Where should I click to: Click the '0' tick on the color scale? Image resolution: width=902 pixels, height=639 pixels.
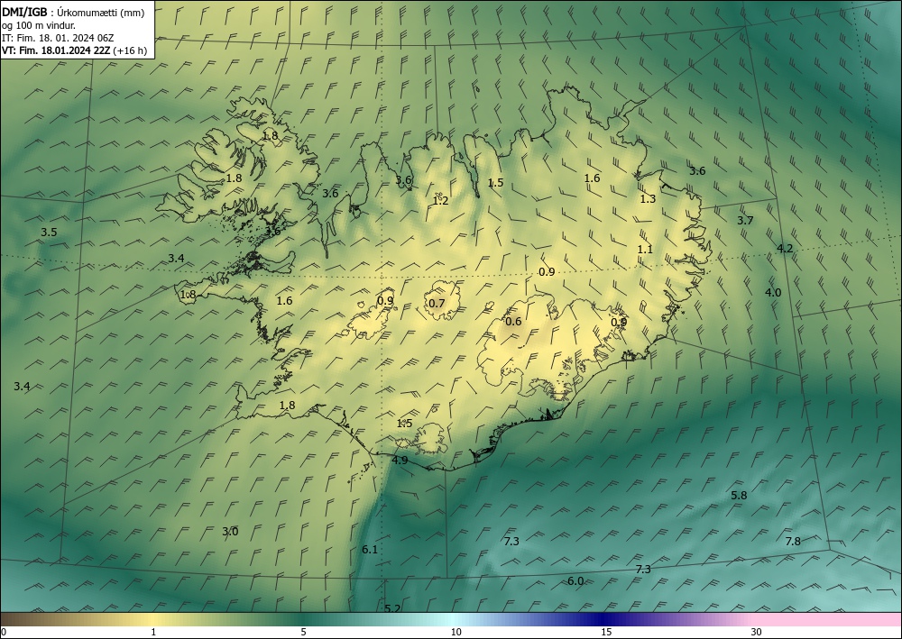4,632
